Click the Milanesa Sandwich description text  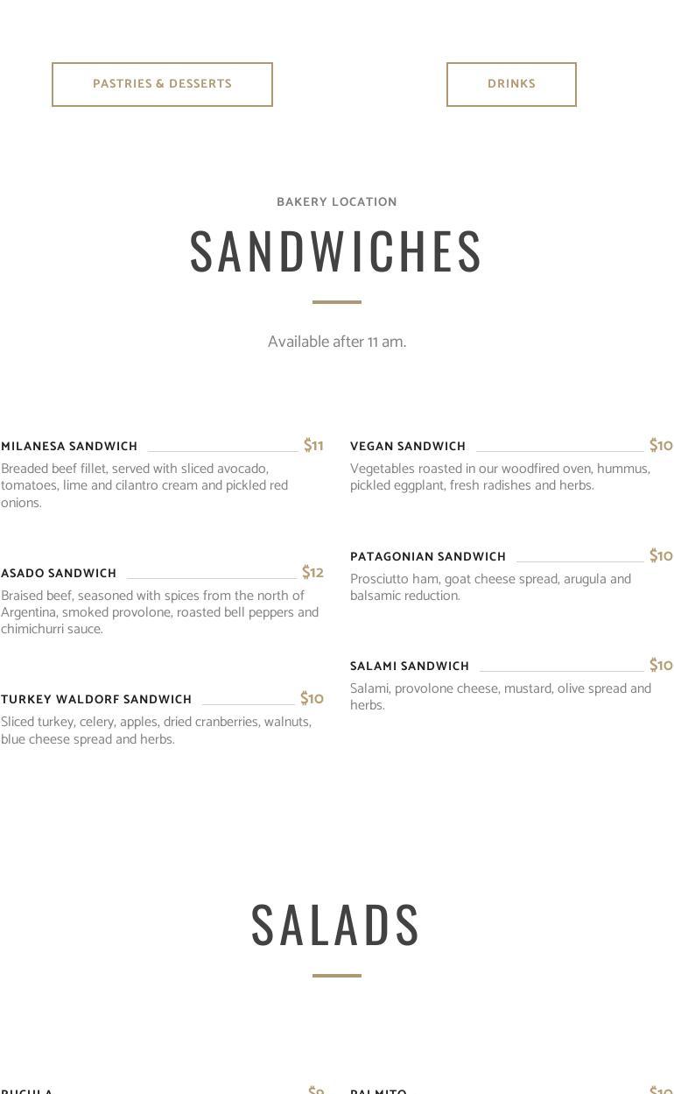pos(144,485)
